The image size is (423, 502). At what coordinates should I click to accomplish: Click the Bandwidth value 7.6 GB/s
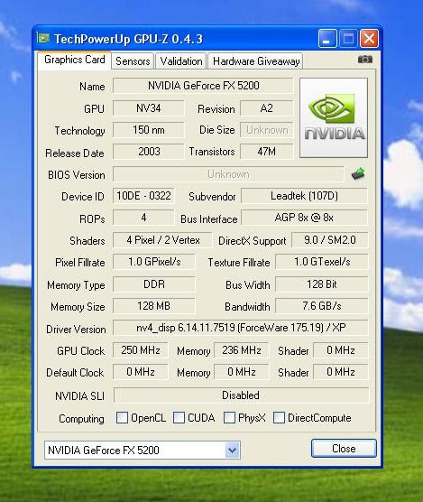tap(322, 306)
